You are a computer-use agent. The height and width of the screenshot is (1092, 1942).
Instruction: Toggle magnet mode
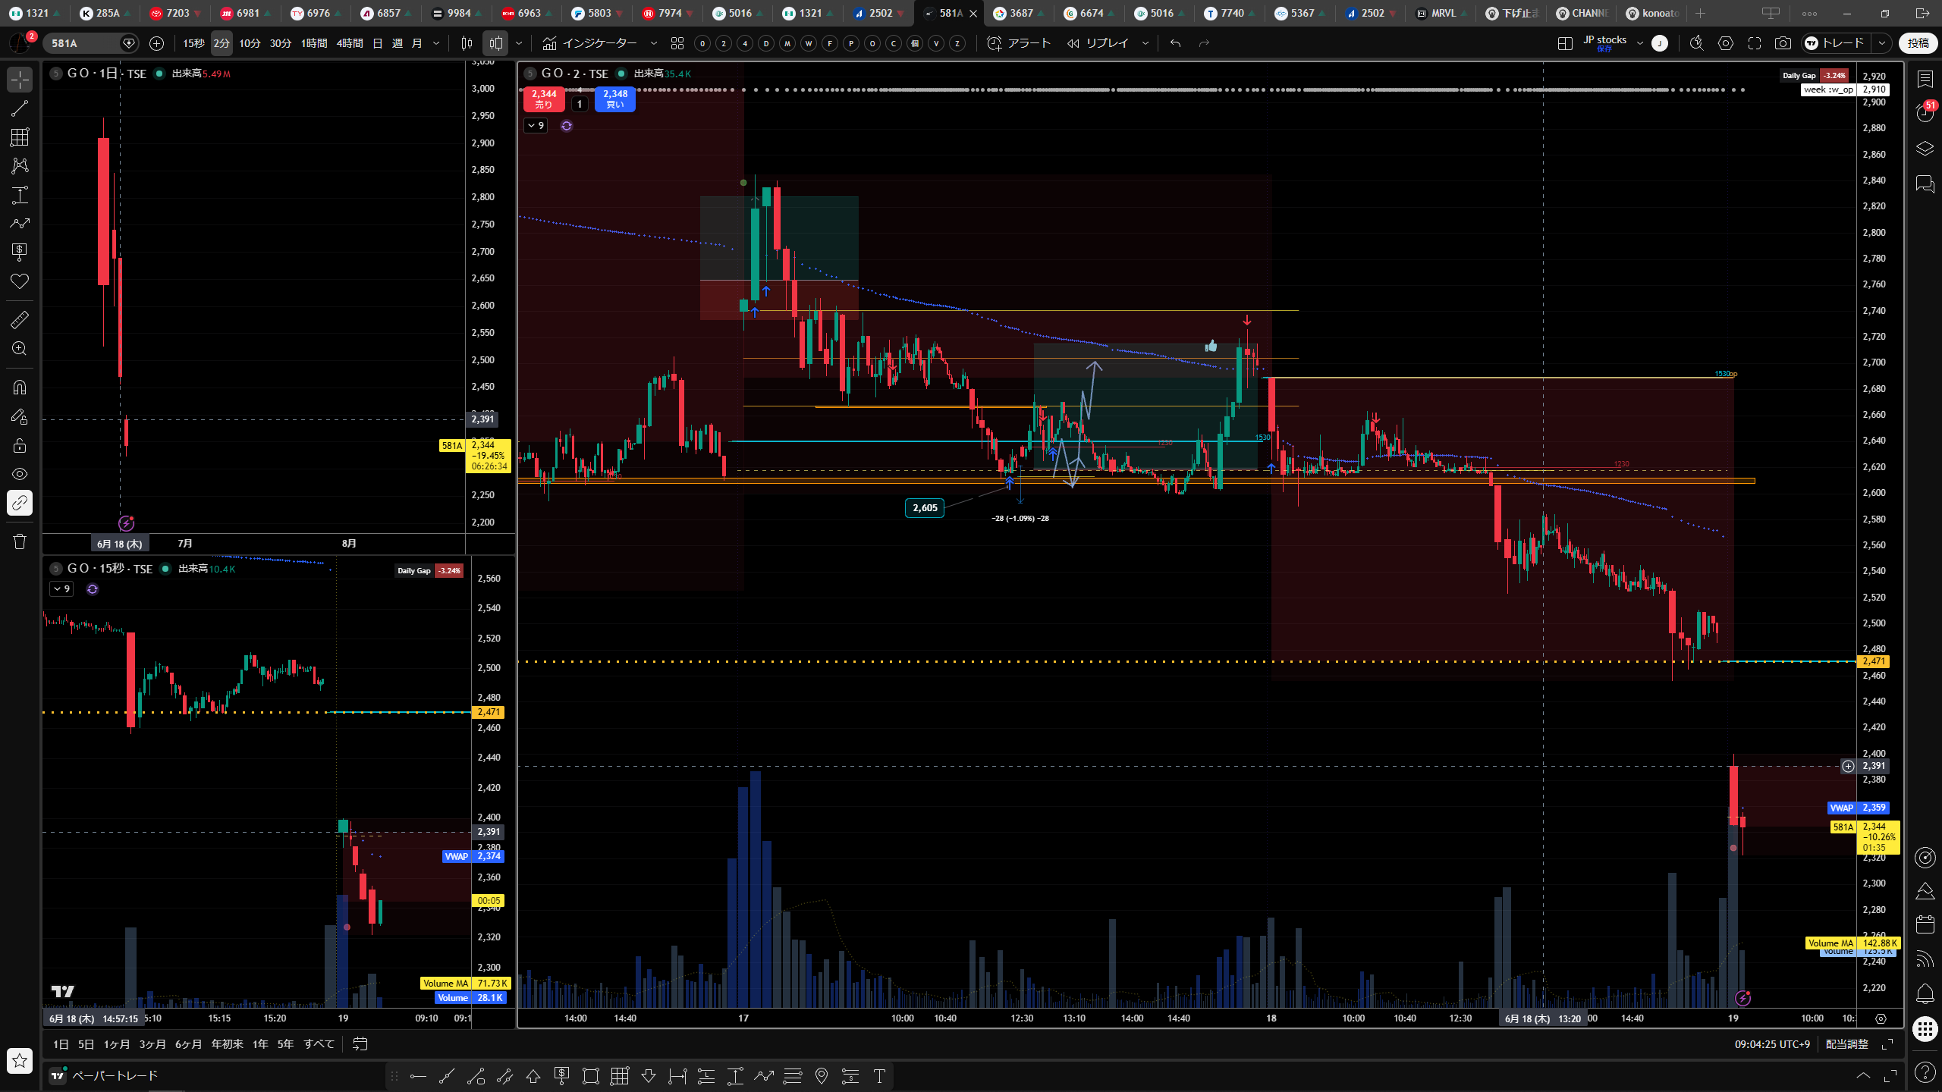20,388
